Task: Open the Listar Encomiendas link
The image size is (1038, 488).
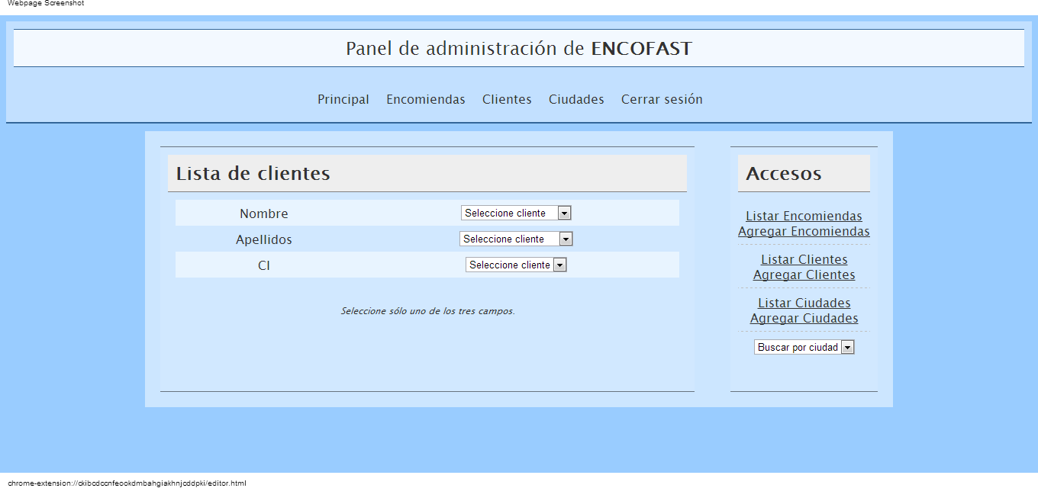Action: [804, 216]
